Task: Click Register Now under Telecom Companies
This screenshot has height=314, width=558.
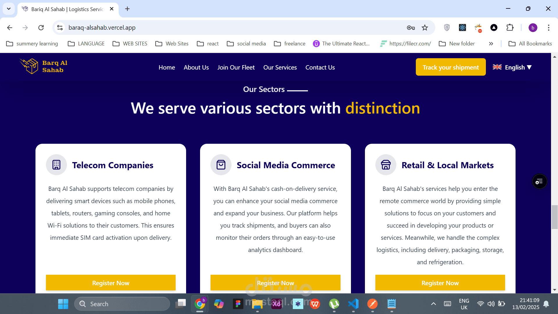Action: [110, 283]
